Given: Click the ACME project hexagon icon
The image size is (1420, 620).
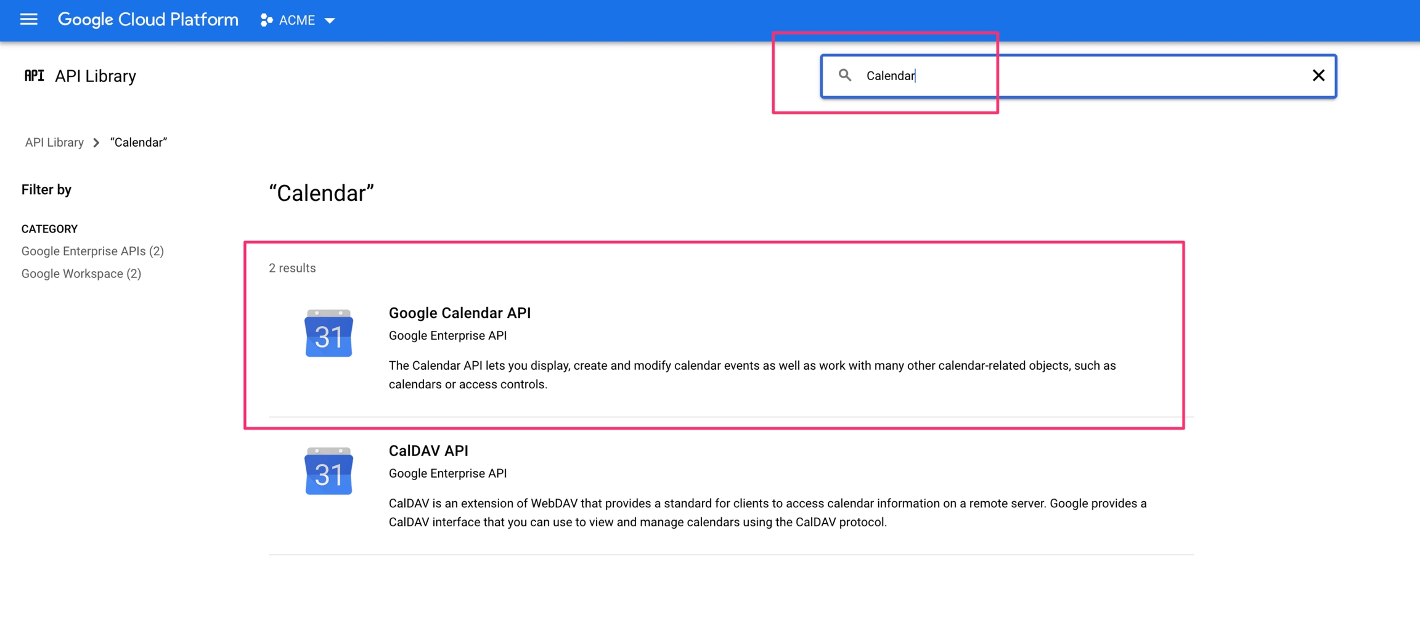Looking at the screenshot, I should coord(266,20).
